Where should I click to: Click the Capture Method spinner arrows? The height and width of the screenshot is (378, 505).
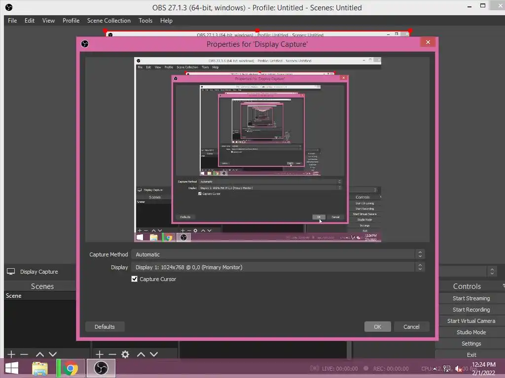(420, 254)
